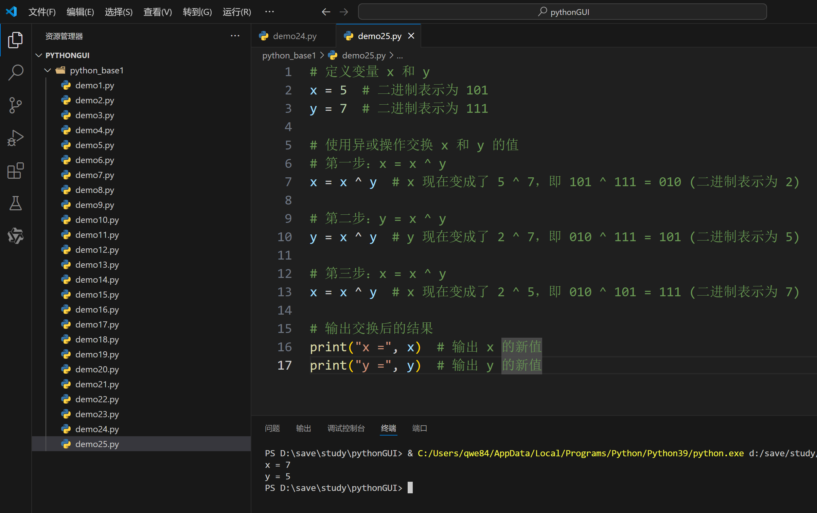This screenshot has width=817, height=513.
Task: Open demo10.py in the explorer
Action: tap(141, 220)
